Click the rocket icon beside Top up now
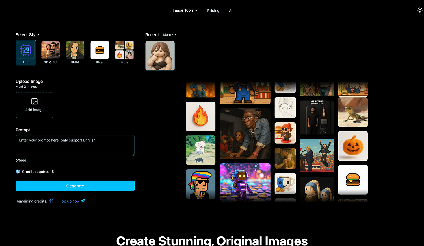 point(82,201)
